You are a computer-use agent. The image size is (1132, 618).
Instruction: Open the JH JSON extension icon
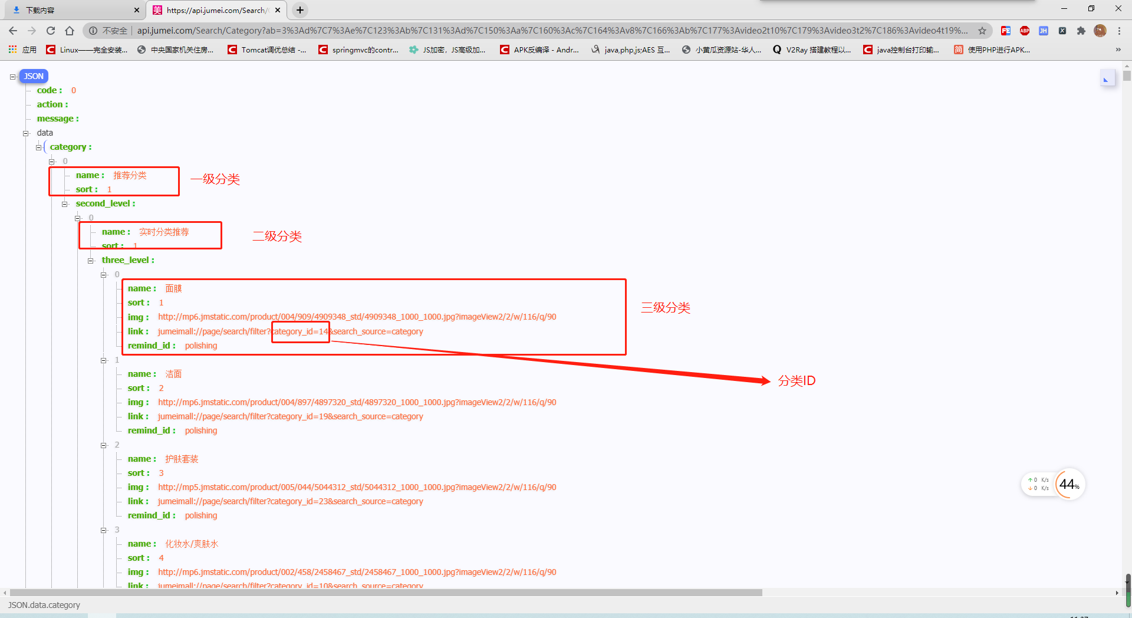pos(1044,31)
